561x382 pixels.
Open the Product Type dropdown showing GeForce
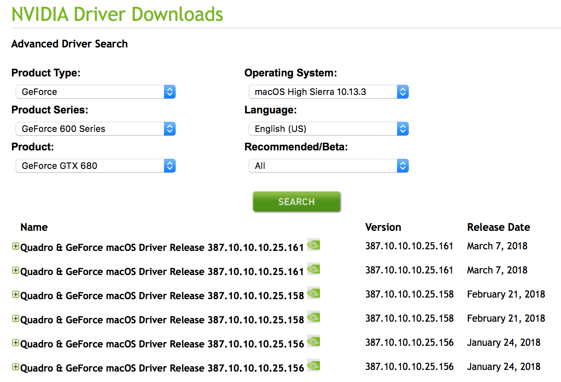click(x=96, y=92)
